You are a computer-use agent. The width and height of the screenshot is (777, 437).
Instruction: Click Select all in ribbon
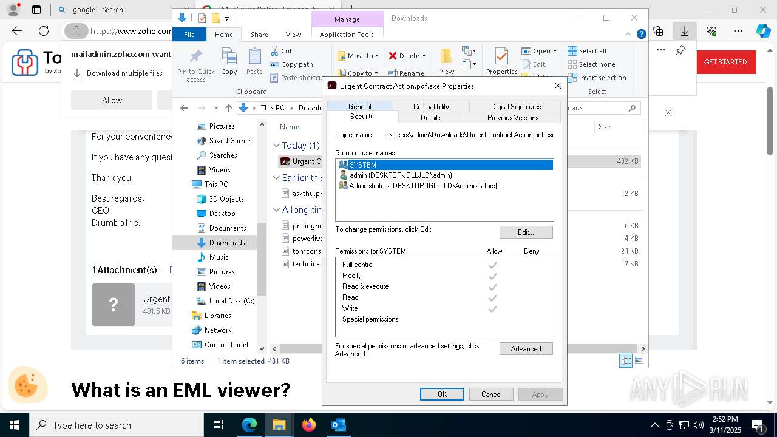point(587,51)
